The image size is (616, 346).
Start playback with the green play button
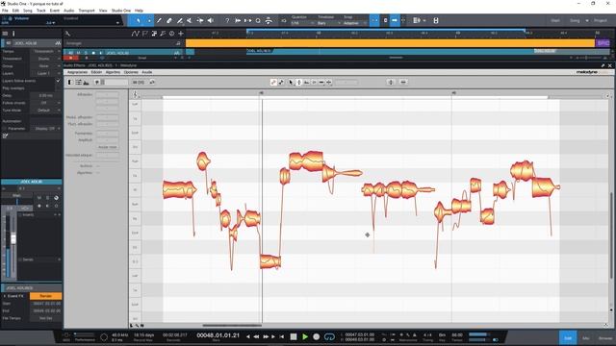point(305,336)
